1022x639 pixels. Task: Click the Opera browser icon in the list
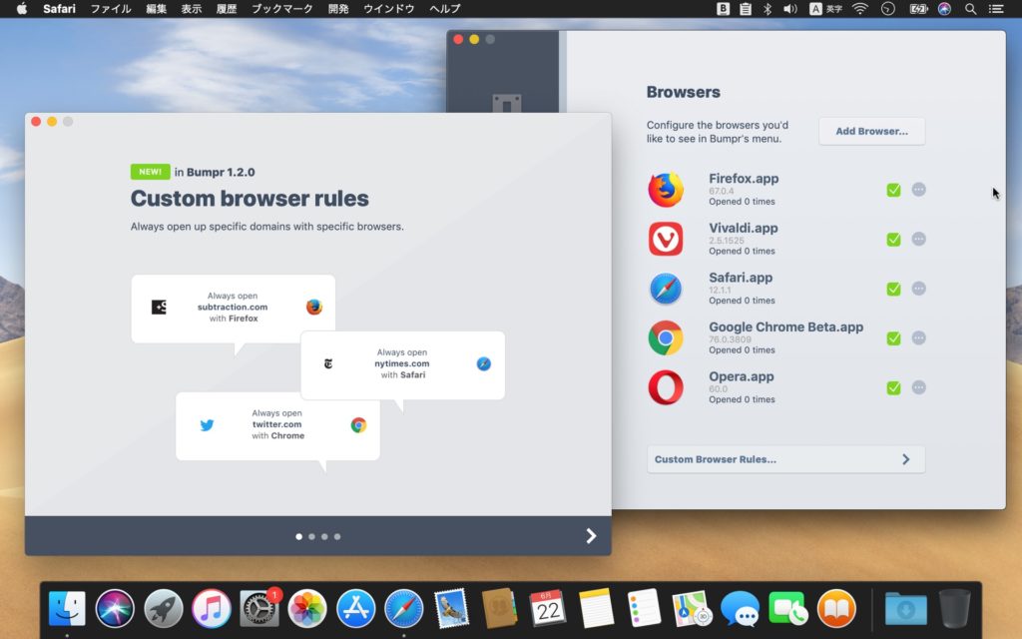click(666, 387)
